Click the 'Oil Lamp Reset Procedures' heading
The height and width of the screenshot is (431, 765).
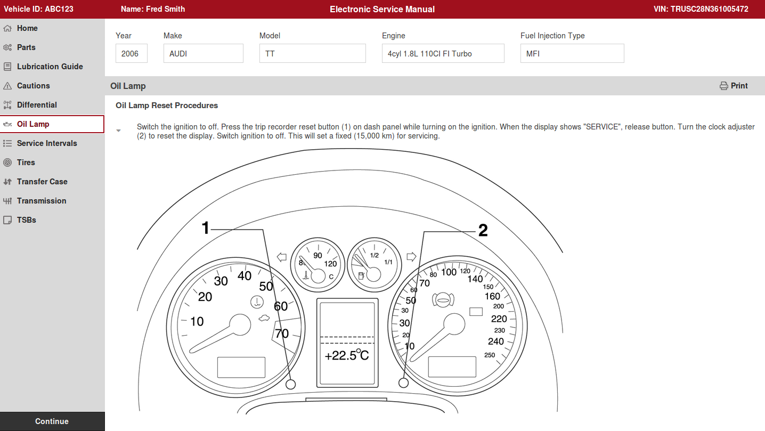point(167,105)
